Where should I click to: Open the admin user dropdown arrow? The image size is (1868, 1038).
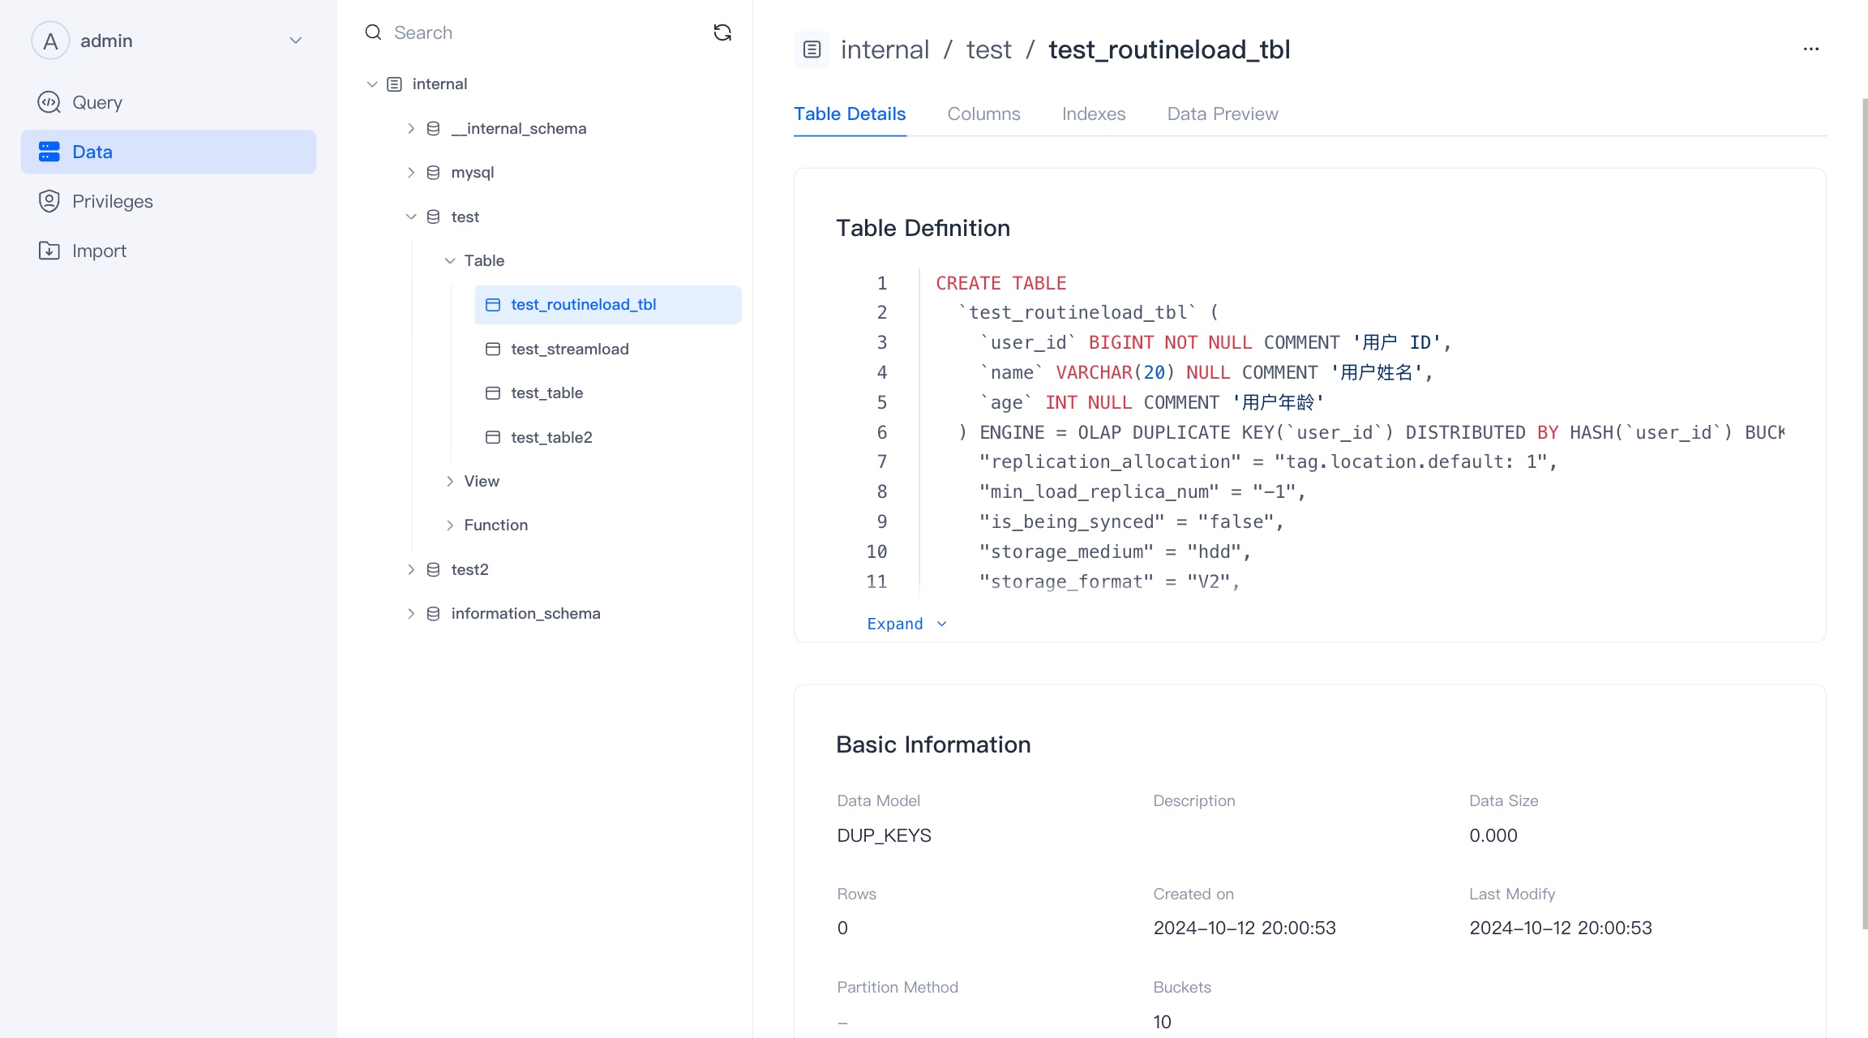click(296, 41)
